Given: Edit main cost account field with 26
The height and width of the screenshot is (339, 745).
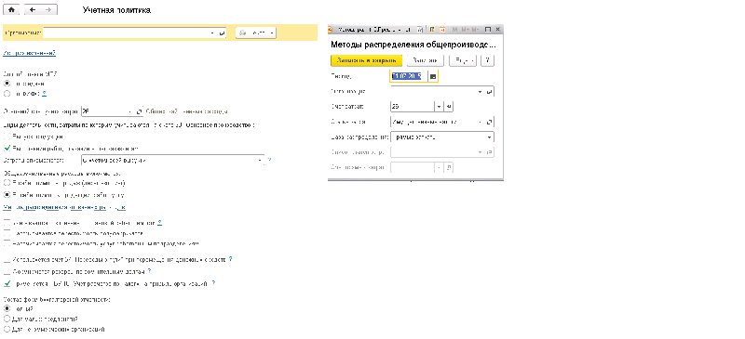Looking at the screenshot, I should (x=104, y=111).
